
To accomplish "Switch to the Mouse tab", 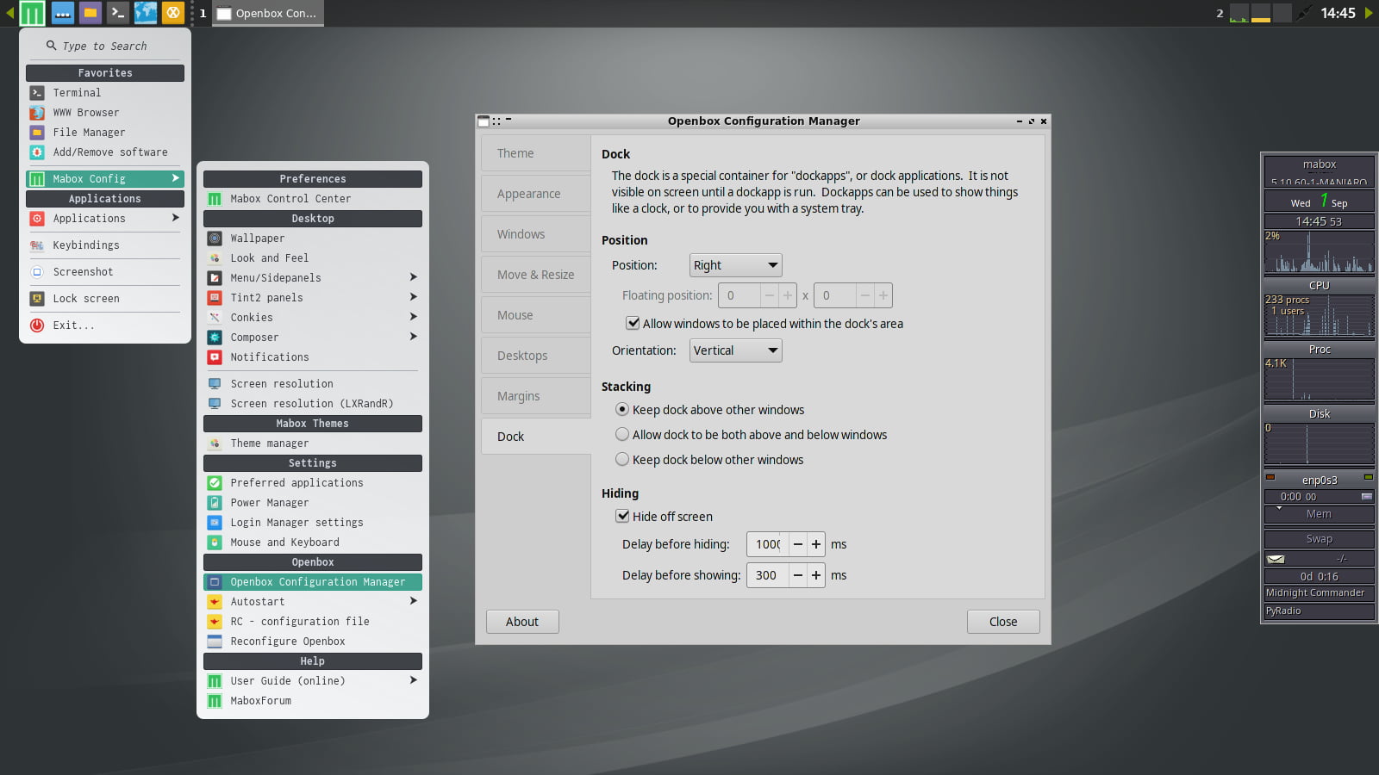I will coord(535,315).
